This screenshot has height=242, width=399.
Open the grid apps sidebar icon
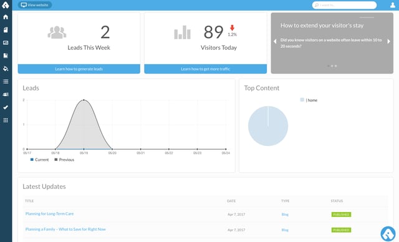(6, 120)
